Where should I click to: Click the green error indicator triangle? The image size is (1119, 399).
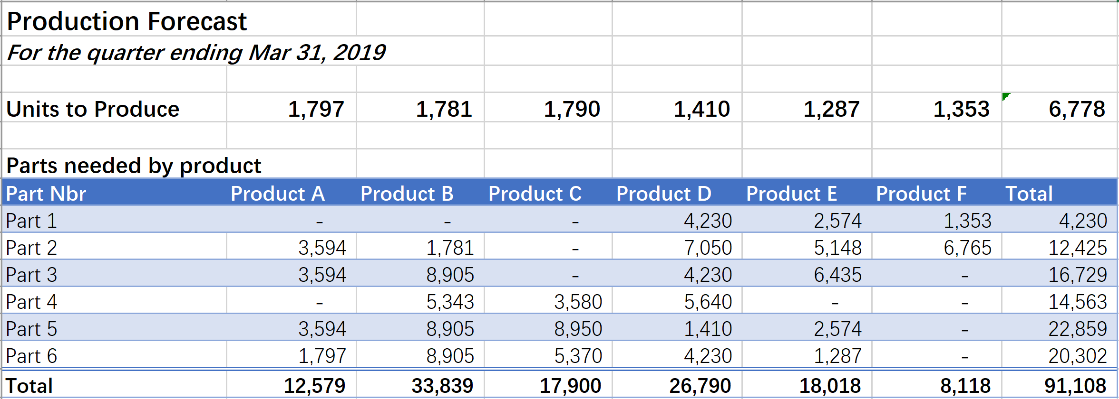pyautogui.click(x=1005, y=96)
